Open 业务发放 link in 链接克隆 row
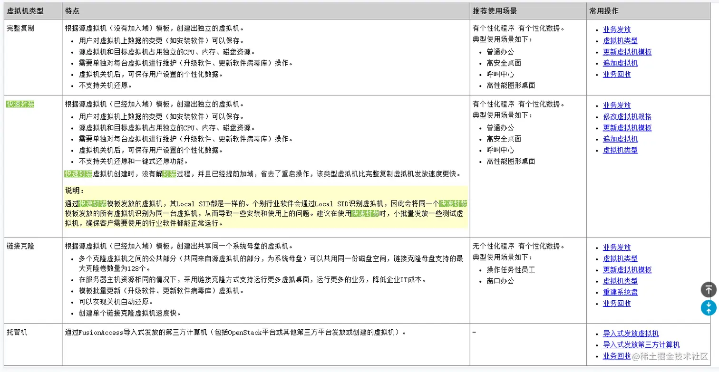719x372 pixels. coord(617,248)
